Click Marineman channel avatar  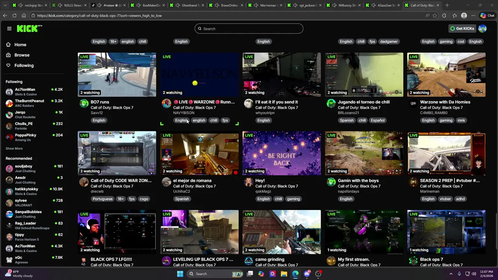tap(413, 182)
